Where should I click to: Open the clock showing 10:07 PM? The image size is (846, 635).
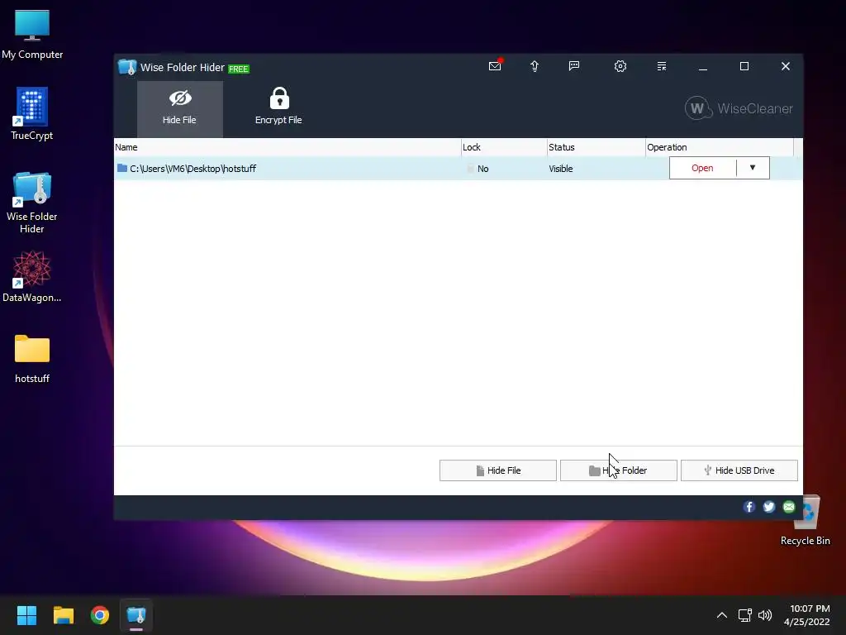[808, 615]
